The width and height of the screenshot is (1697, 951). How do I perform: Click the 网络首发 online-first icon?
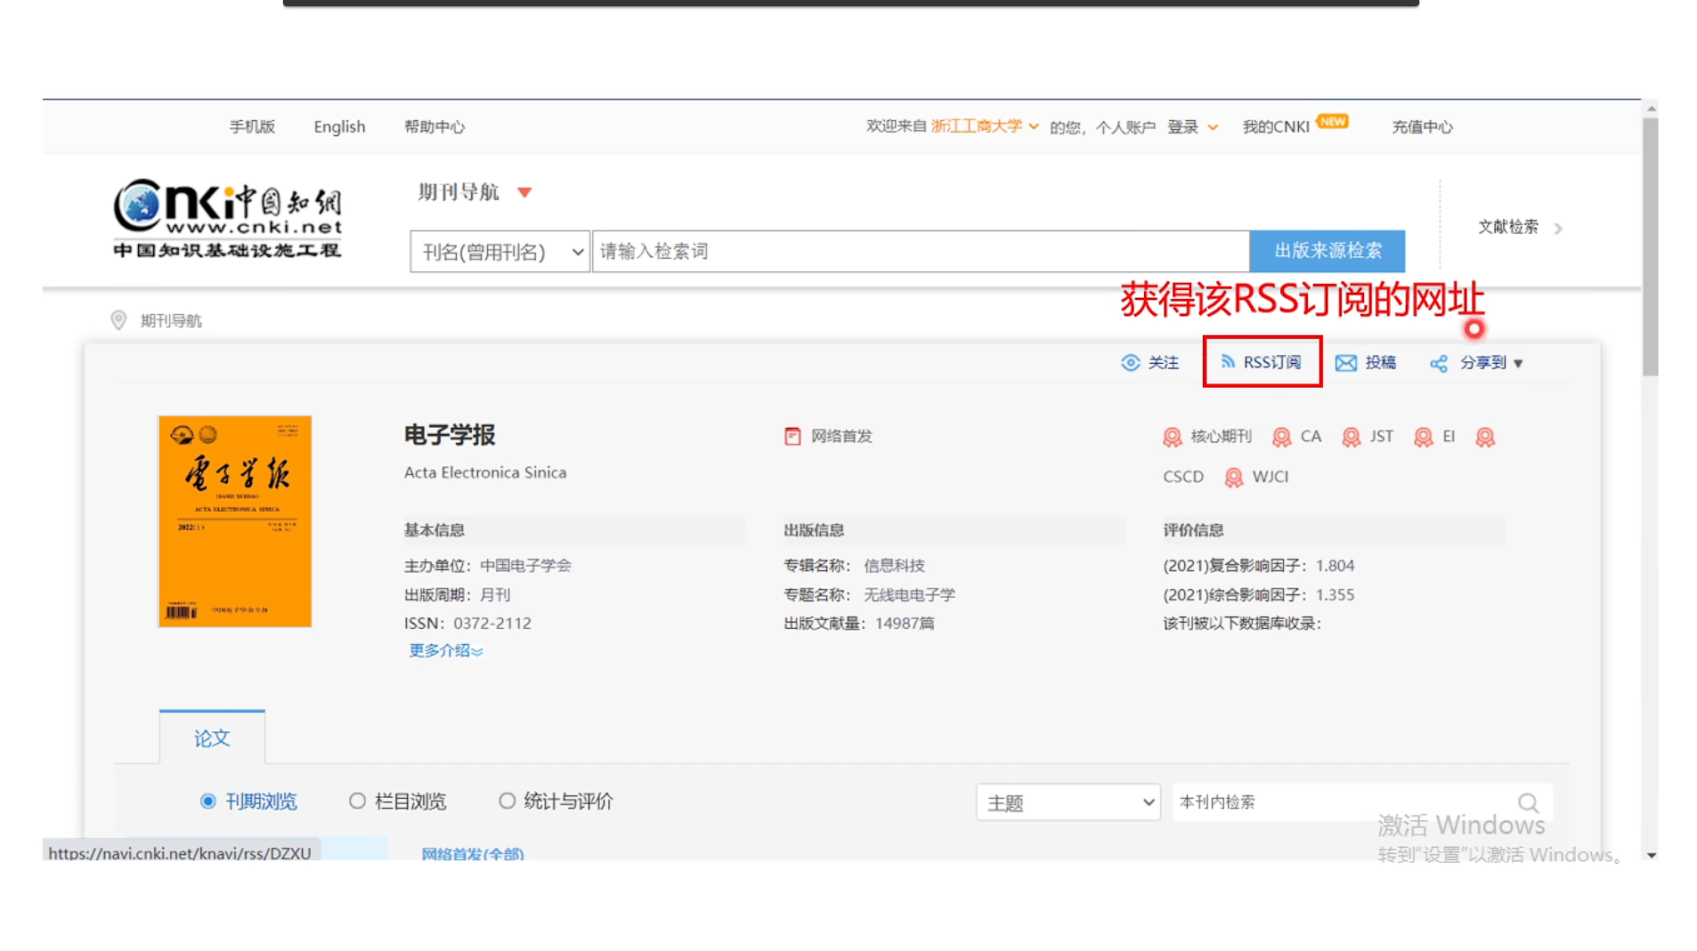point(792,436)
